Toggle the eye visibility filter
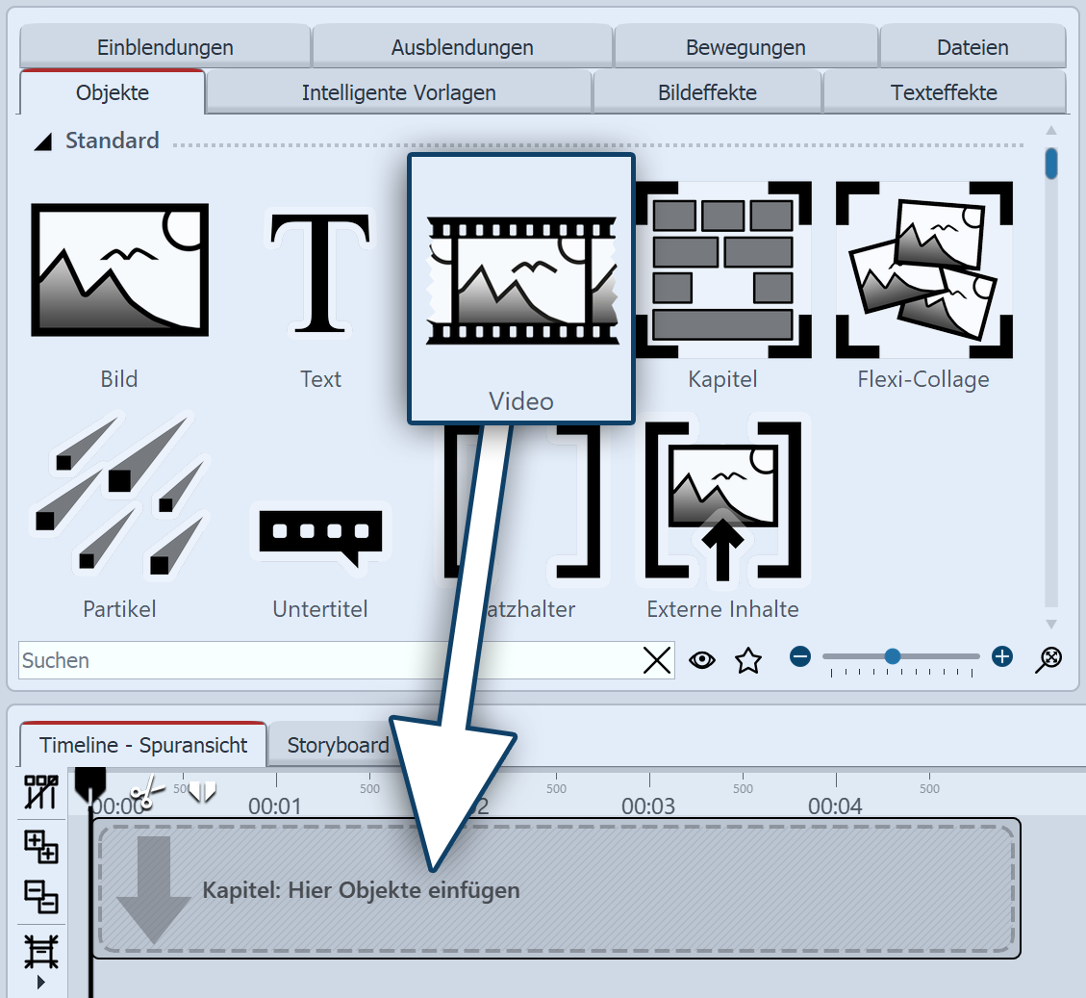Image resolution: width=1086 pixels, height=998 pixels. point(702,659)
